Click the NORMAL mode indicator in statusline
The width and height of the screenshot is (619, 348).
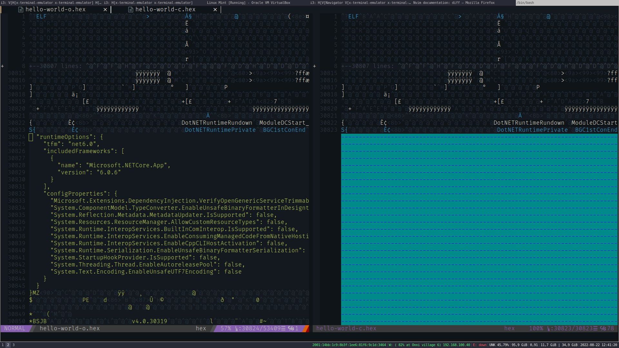(x=15, y=328)
